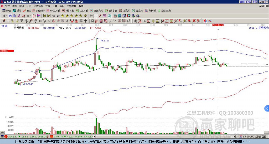Open the 客服 customer service link

pyautogui.click(x=242, y=2)
